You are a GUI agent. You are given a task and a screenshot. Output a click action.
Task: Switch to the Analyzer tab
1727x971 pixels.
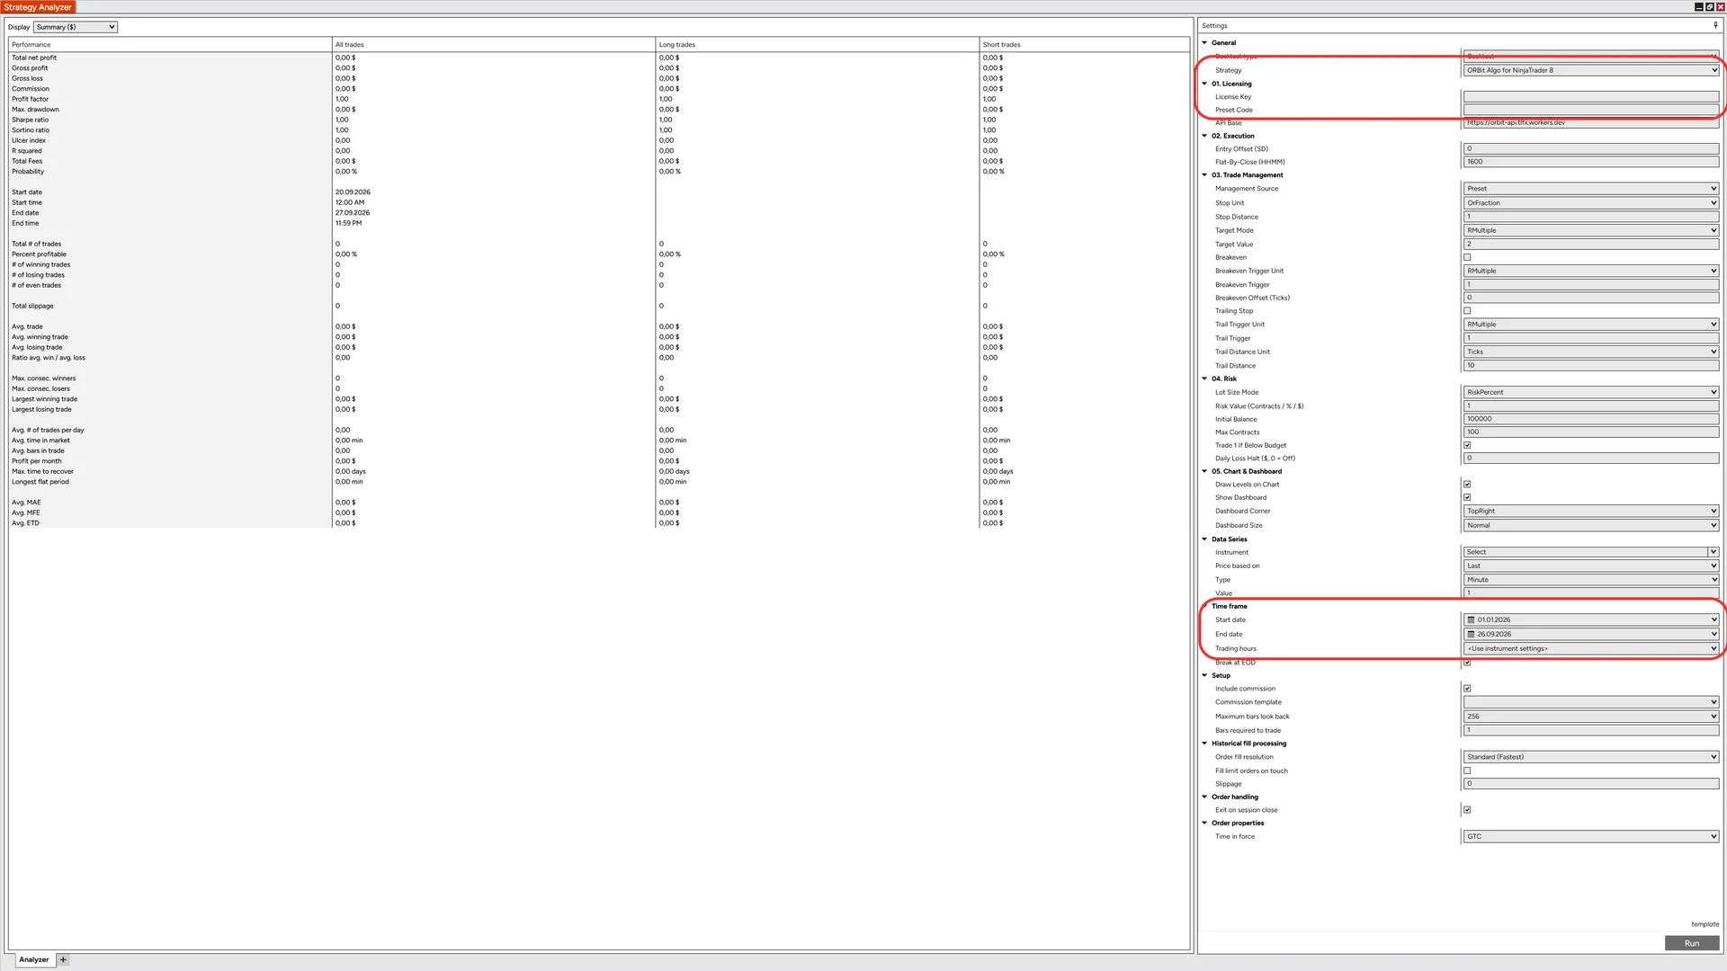34,959
